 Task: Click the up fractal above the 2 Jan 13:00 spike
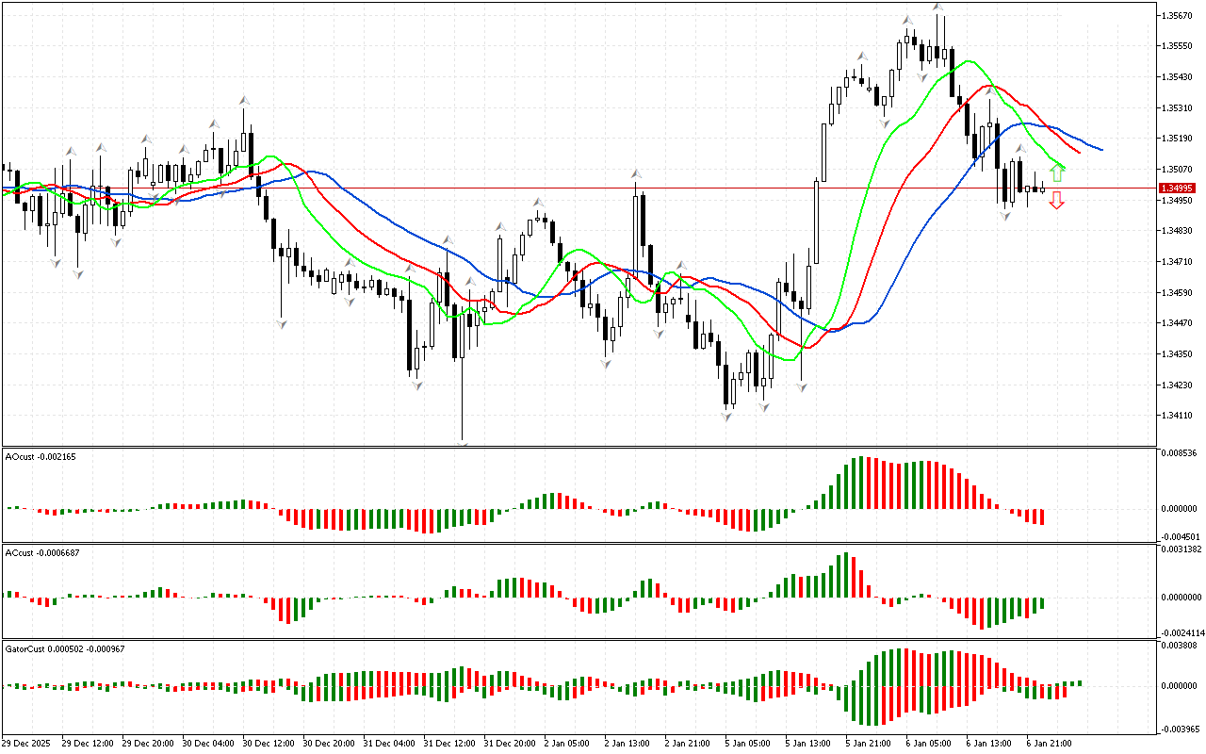(637, 174)
